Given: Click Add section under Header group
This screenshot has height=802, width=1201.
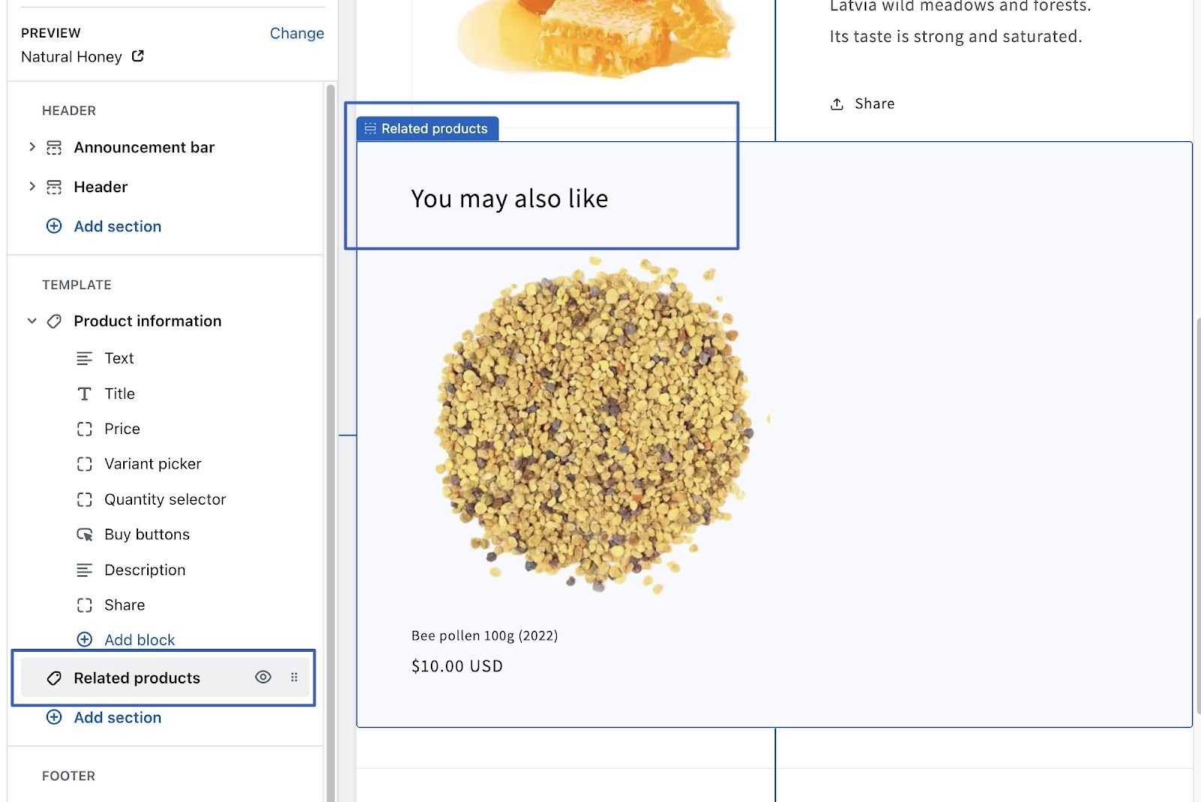Looking at the screenshot, I should (x=117, y=227).
